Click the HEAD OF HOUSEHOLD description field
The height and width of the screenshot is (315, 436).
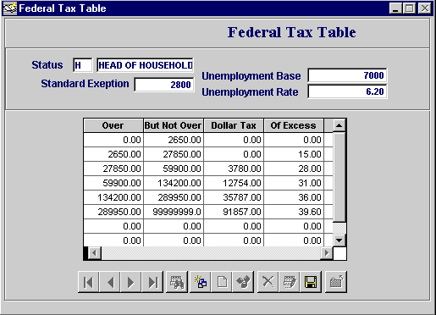coord(145,65)
